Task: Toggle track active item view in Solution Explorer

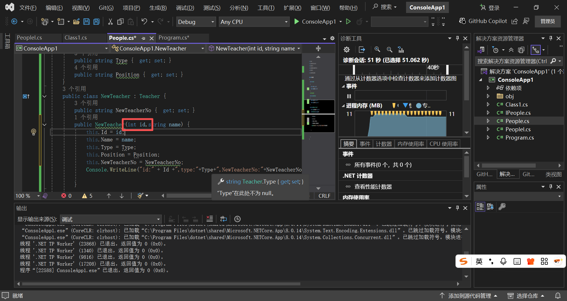Action: tap(535, 50)
